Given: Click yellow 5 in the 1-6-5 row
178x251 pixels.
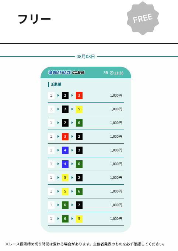Looking at the screenshot, I should [x=79, y=219].
